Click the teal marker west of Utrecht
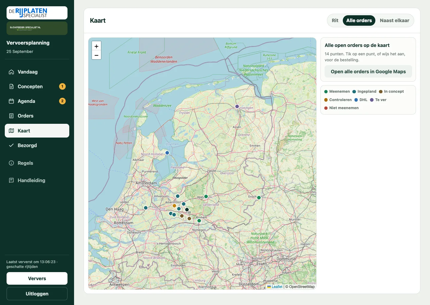 [146, 208]
